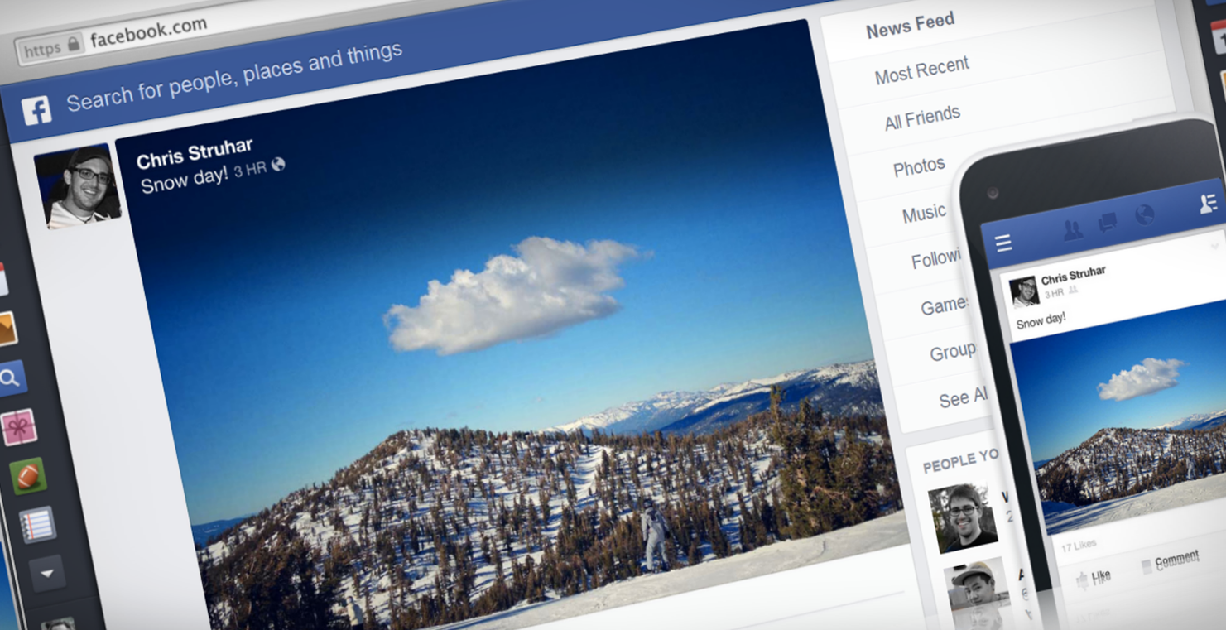Open the large snow mountain photo
1226x630 pixels.
tap(513, 331)
